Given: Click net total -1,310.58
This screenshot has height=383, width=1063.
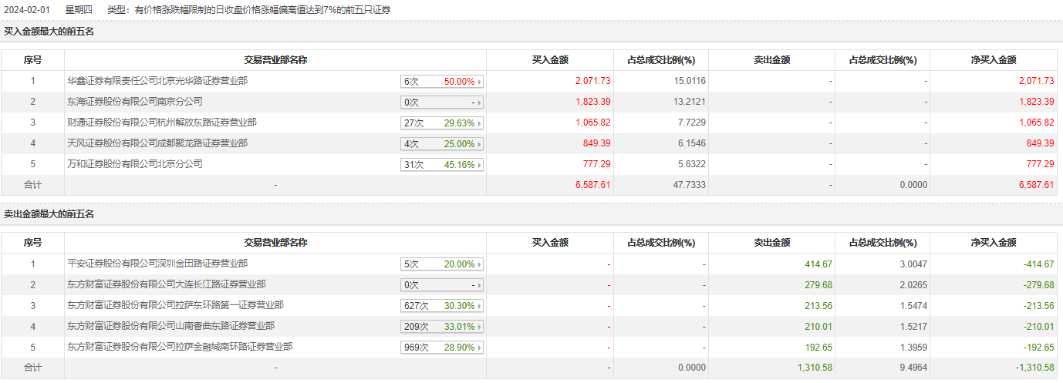Looking at the screenshot, I should point(1034,368).
